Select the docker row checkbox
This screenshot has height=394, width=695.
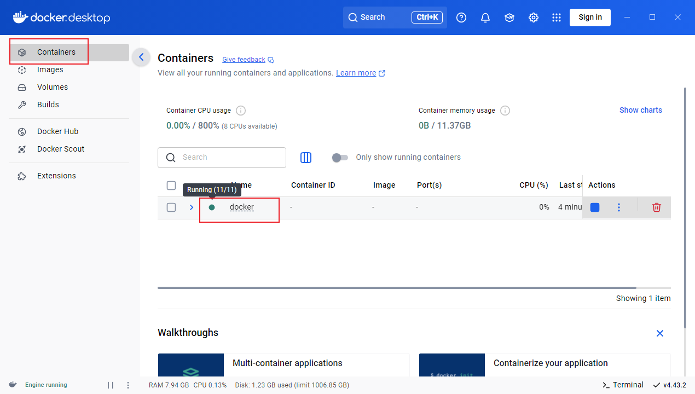171,207
